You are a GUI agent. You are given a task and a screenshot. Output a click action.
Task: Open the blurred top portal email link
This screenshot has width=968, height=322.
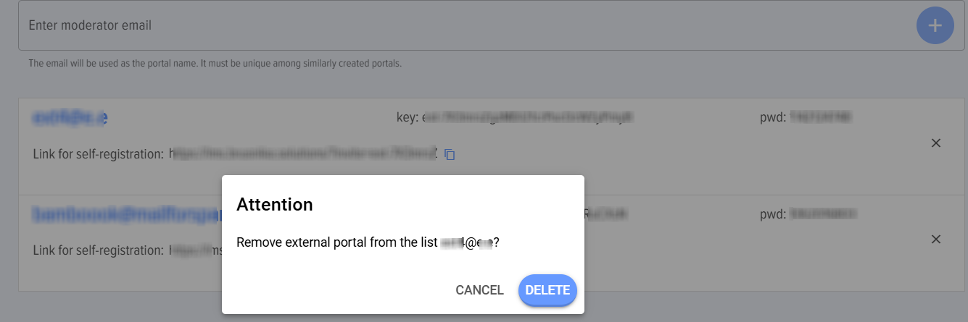[x=70, y=116]
